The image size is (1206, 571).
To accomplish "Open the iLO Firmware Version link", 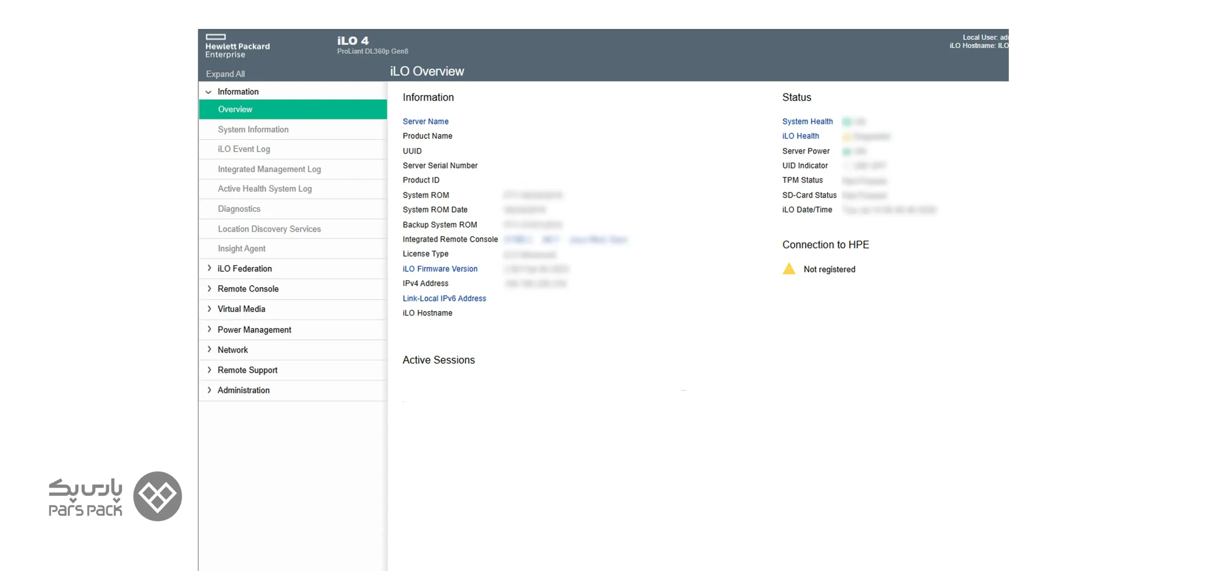I will click(x=440, y=268).
